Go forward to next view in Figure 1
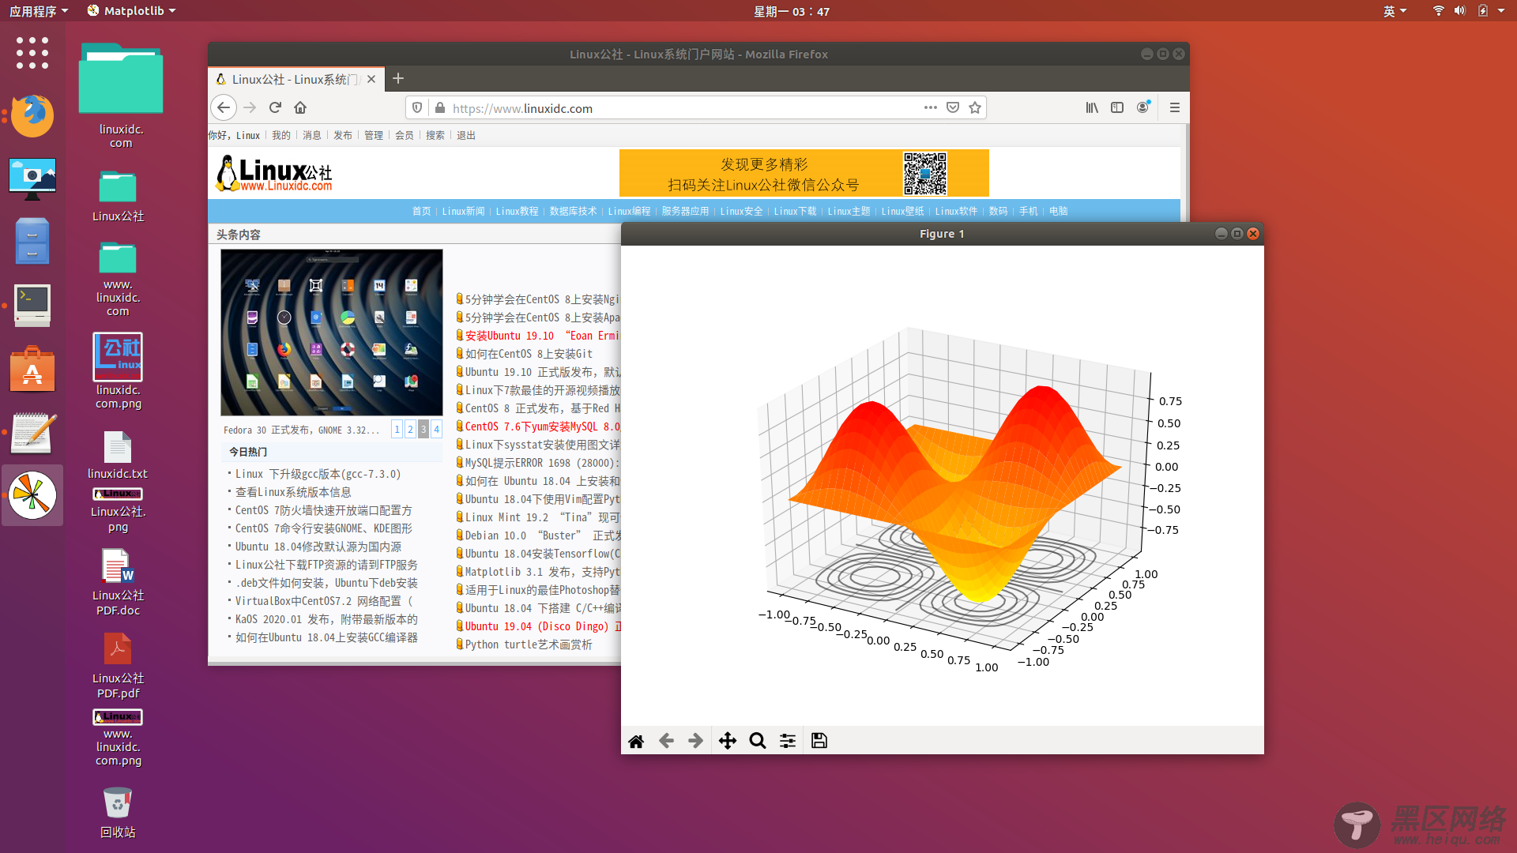 tap(695, 741)
